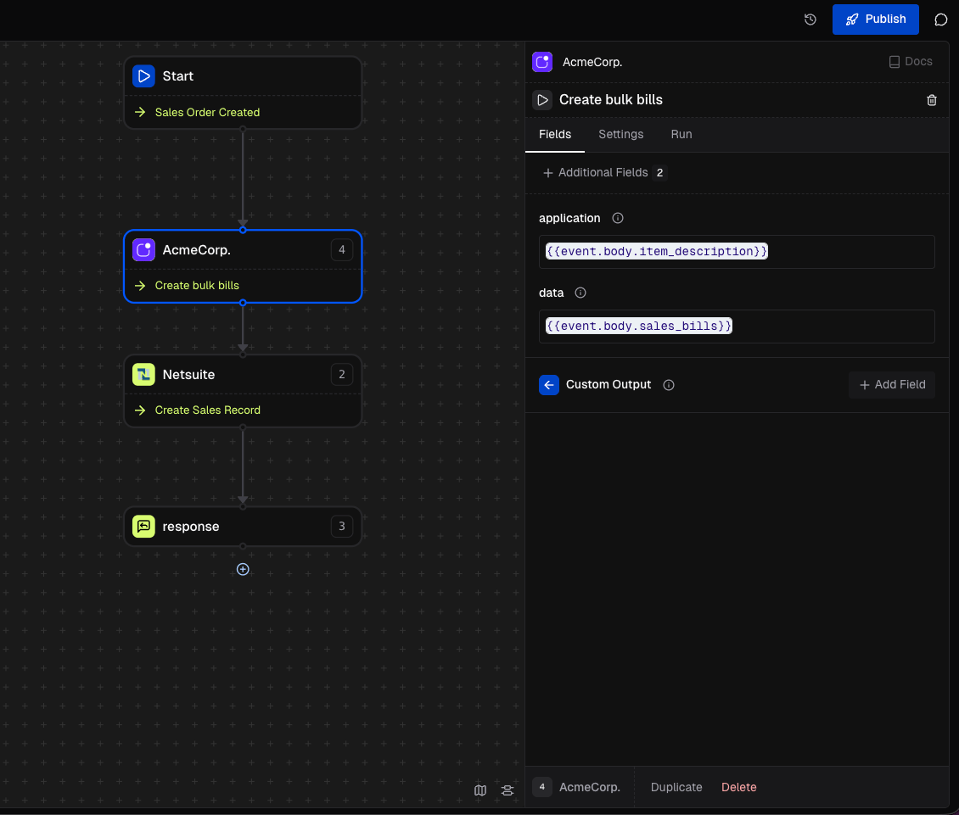Open version history clock icon
This screenshot has height=815, width=959.
click(x=810, y=20)
